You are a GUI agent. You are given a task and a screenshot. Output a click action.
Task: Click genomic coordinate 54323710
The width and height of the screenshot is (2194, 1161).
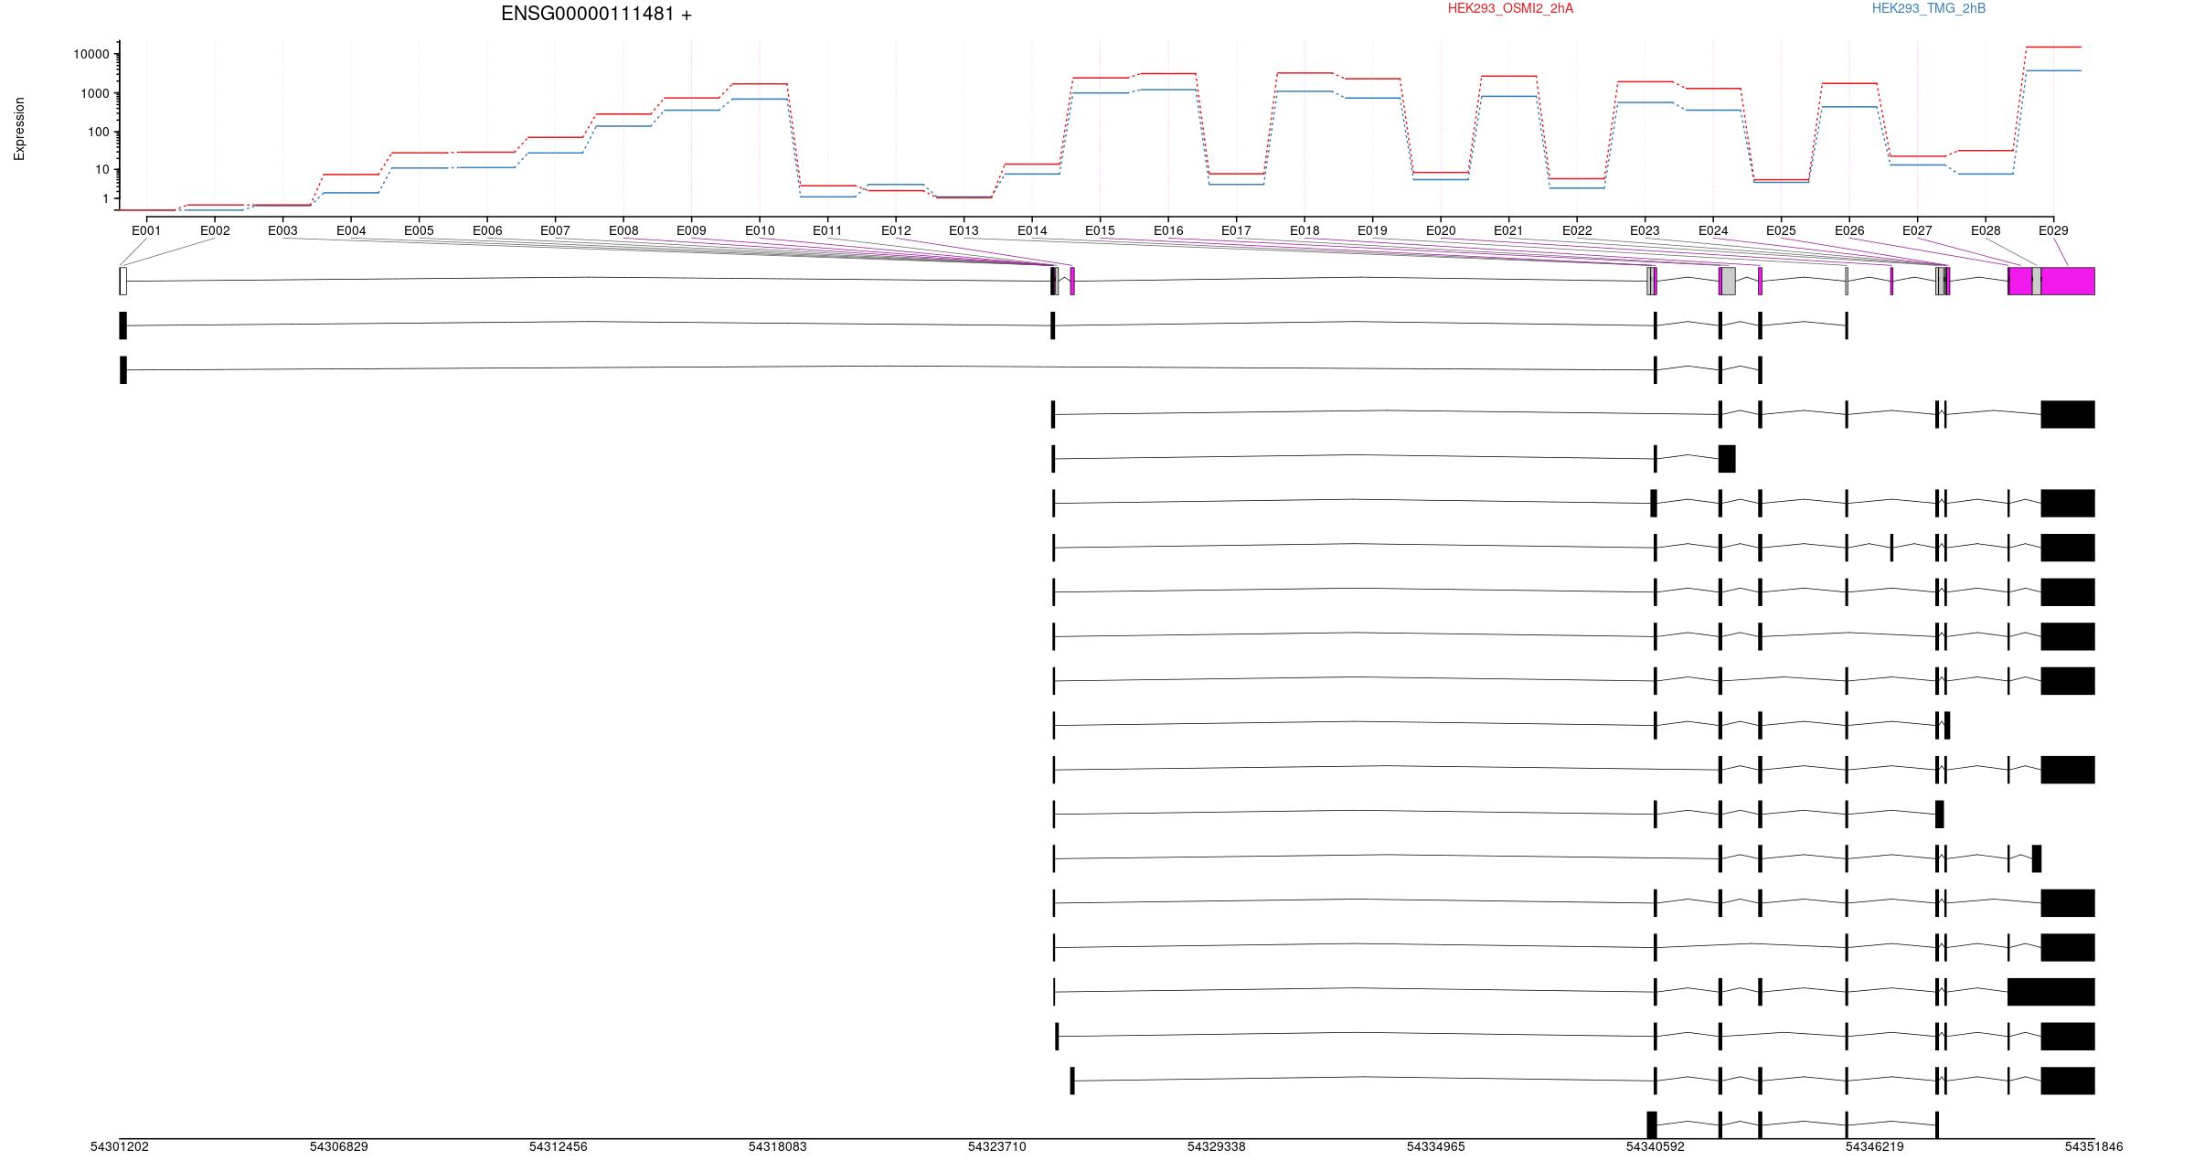pos(996,1146)
